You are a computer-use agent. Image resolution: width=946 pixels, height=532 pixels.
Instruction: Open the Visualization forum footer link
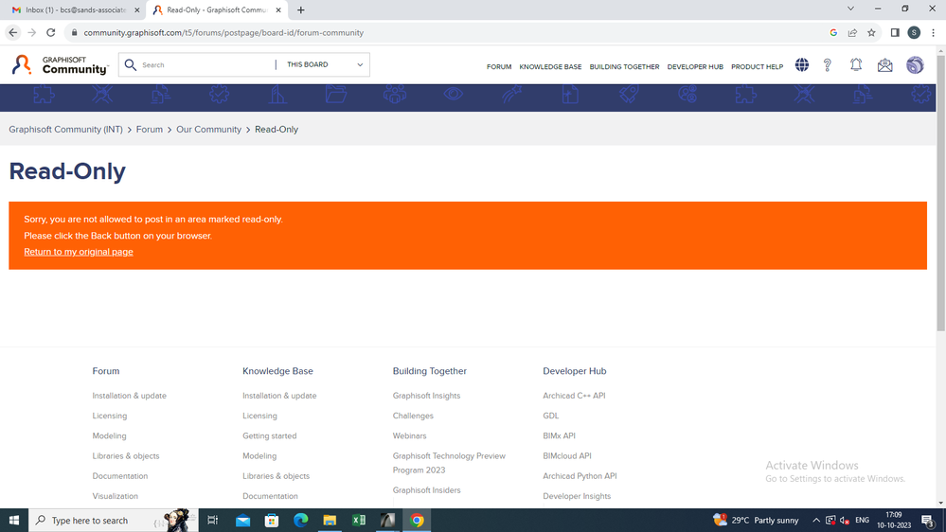pyautogui.click(x=115, y=496)
